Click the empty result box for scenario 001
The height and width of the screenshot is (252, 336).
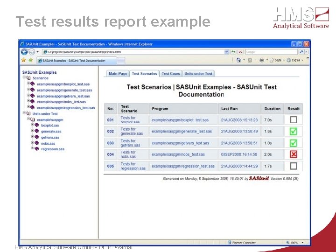pos(294,119)
